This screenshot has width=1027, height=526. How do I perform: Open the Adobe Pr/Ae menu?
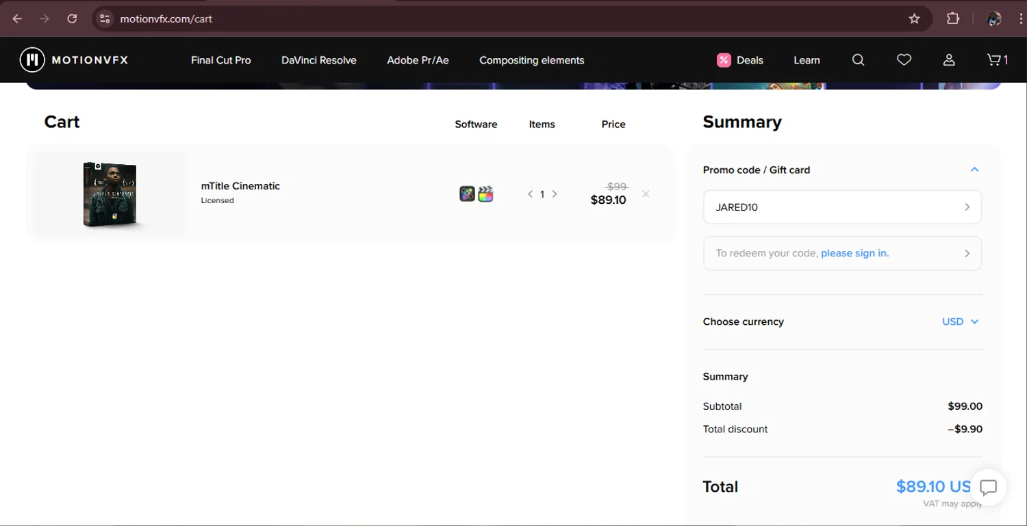click(x=418, y=60)
